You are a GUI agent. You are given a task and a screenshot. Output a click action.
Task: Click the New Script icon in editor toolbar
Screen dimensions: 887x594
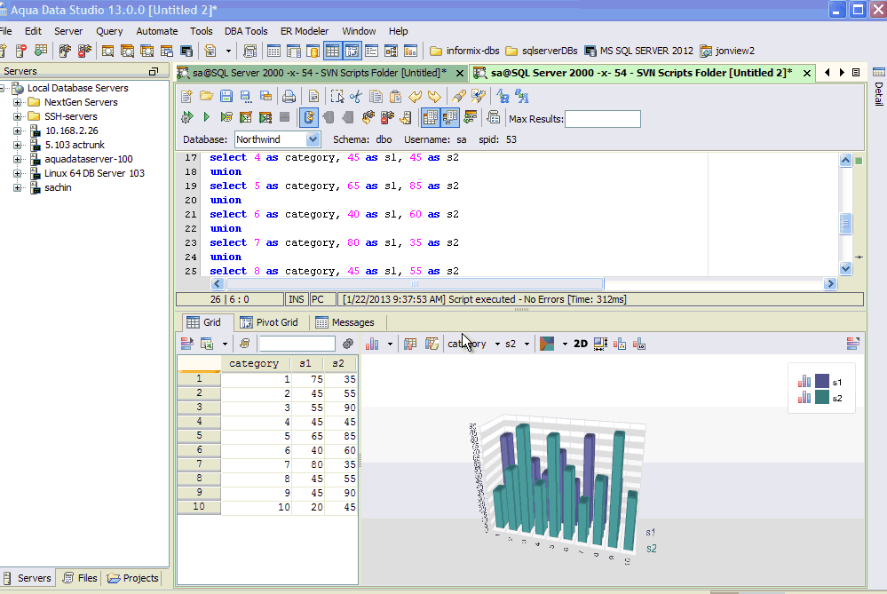(x=186, y=97)
